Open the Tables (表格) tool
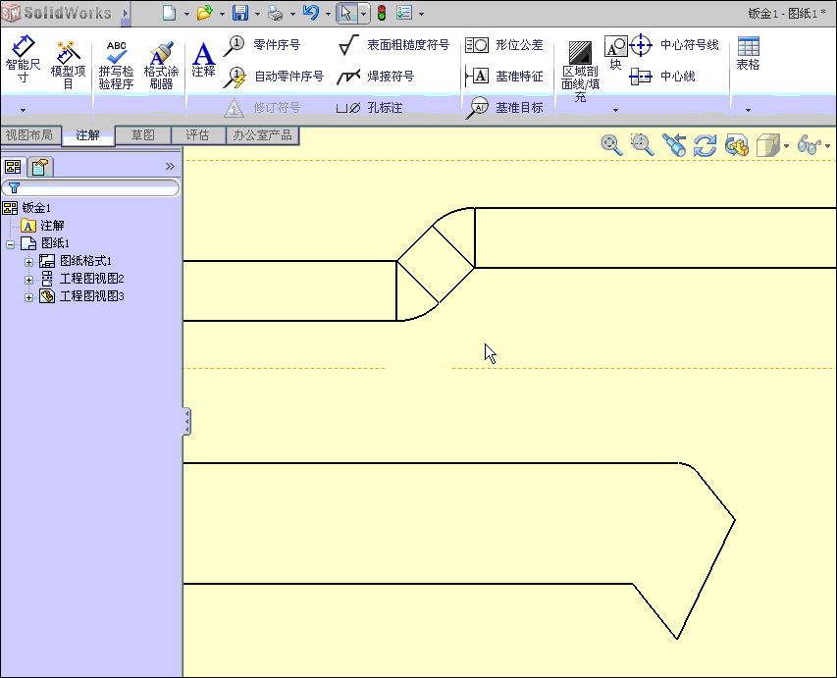The image size is (837, 678). pyautogui.click(x=748, y=53)
